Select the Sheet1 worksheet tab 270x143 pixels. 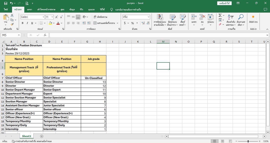26,136
